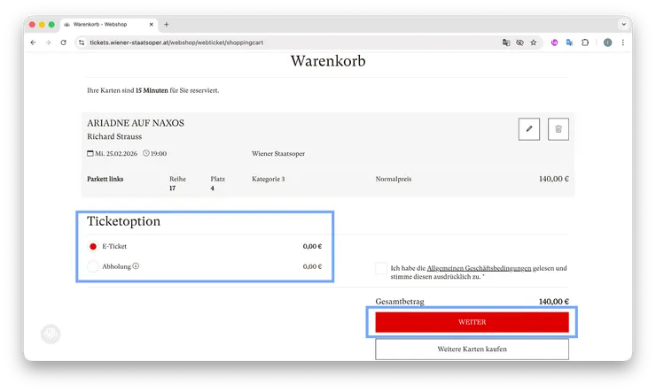
Task: Open the fingerprint cookie settings icon
Action: [x=51, y=334]
